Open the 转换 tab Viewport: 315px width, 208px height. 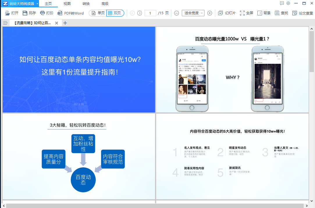click(x=86, y=3)
